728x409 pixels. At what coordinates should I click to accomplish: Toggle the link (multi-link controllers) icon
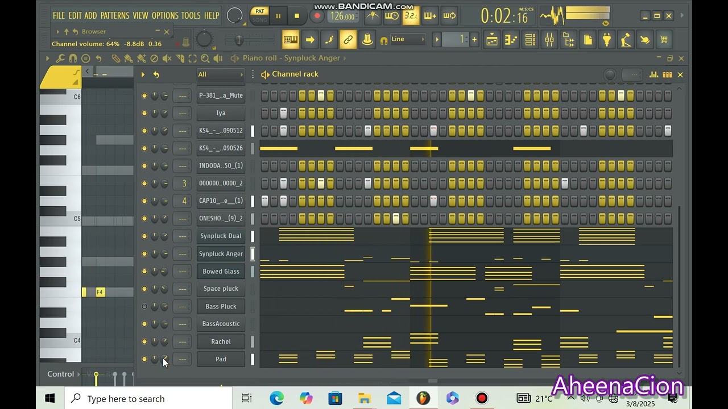[348, 40]
